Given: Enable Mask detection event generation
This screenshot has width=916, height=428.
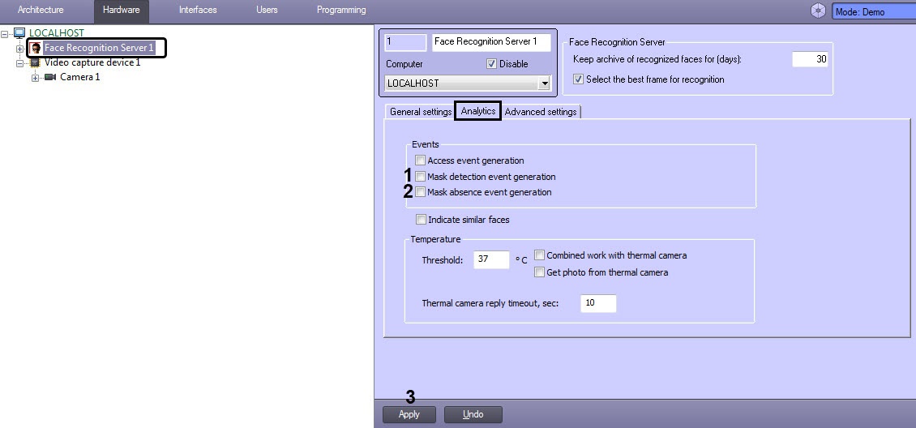Looking at the screenshot, I should [x=420, y=177].
